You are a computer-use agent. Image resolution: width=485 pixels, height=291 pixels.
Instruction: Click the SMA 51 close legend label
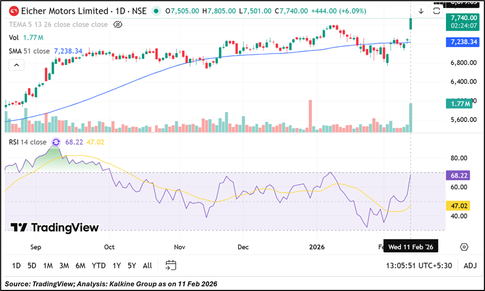(29, 51)
